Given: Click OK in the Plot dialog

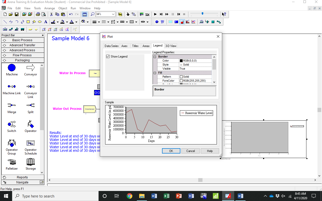Looking at the screenshot, I should pos(171,151).
